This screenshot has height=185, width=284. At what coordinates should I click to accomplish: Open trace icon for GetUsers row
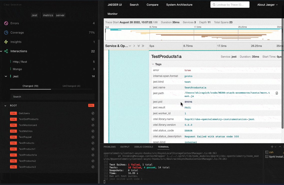click(93, 113)
